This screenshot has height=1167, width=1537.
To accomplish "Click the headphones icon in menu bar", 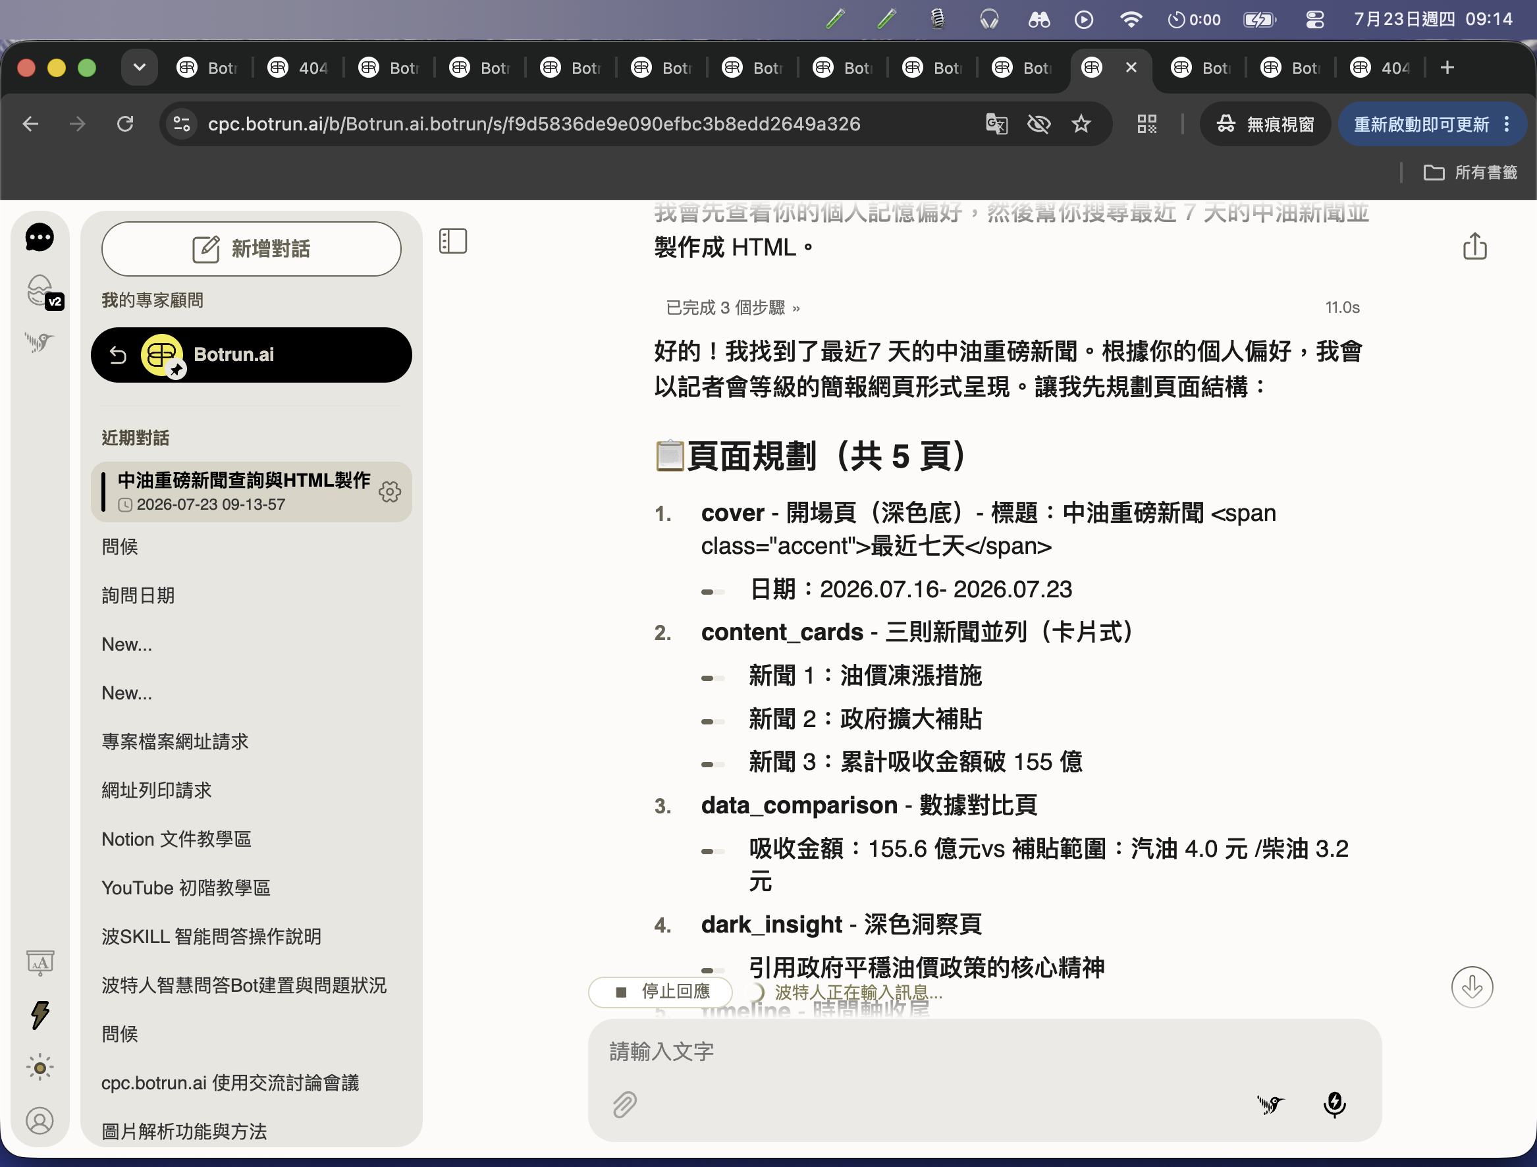I will 988,20.
